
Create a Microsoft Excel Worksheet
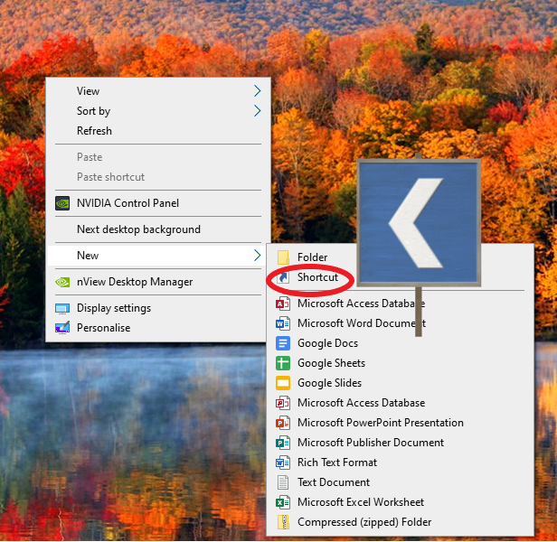pos(400,502)
